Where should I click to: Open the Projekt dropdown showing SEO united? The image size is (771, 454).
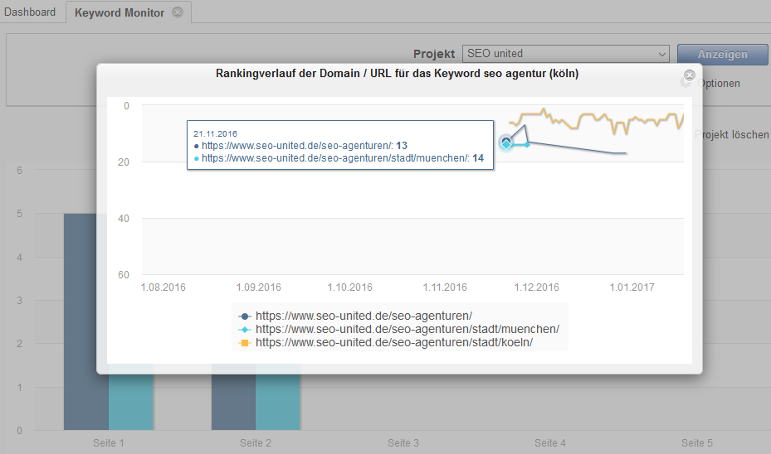[x=565, y=54]
